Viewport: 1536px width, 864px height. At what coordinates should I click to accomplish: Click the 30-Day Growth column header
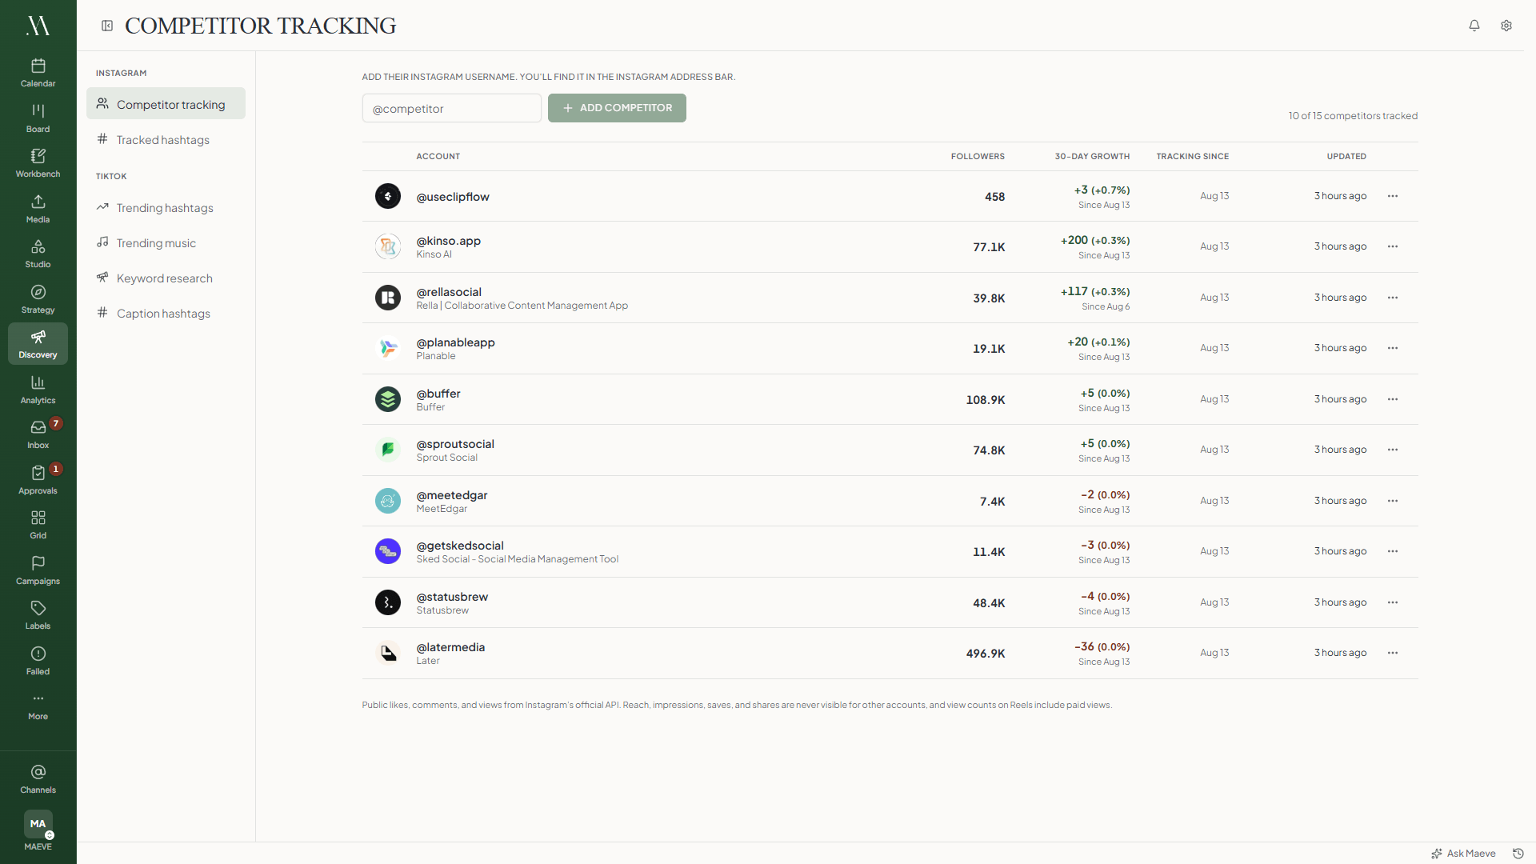coord(1092,156)
